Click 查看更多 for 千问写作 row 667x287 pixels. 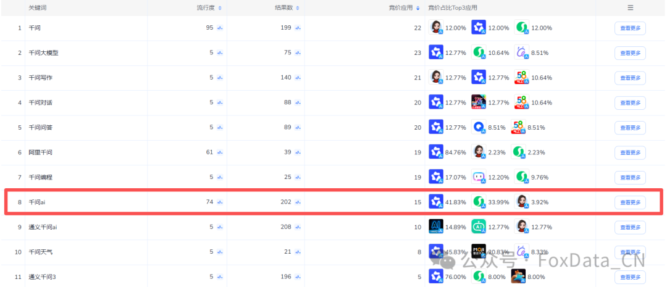pos(630,78)
